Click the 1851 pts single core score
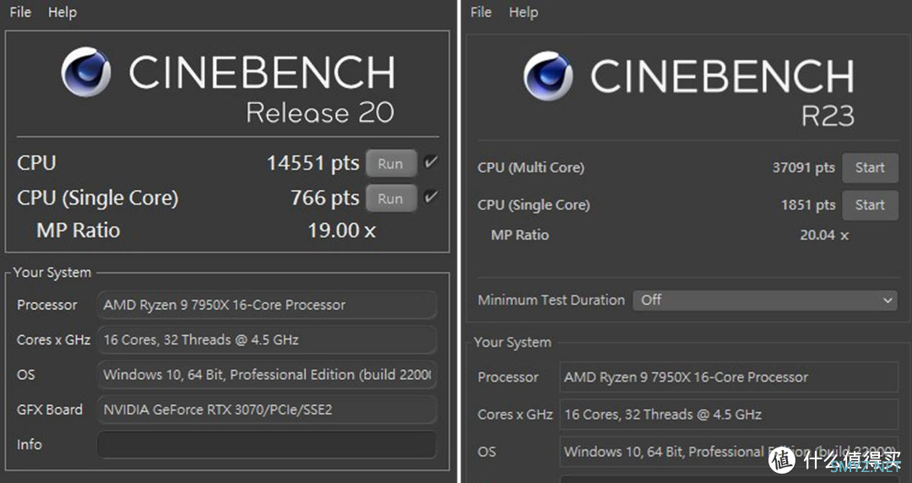The image size is (912, 483). coord(808,205)
